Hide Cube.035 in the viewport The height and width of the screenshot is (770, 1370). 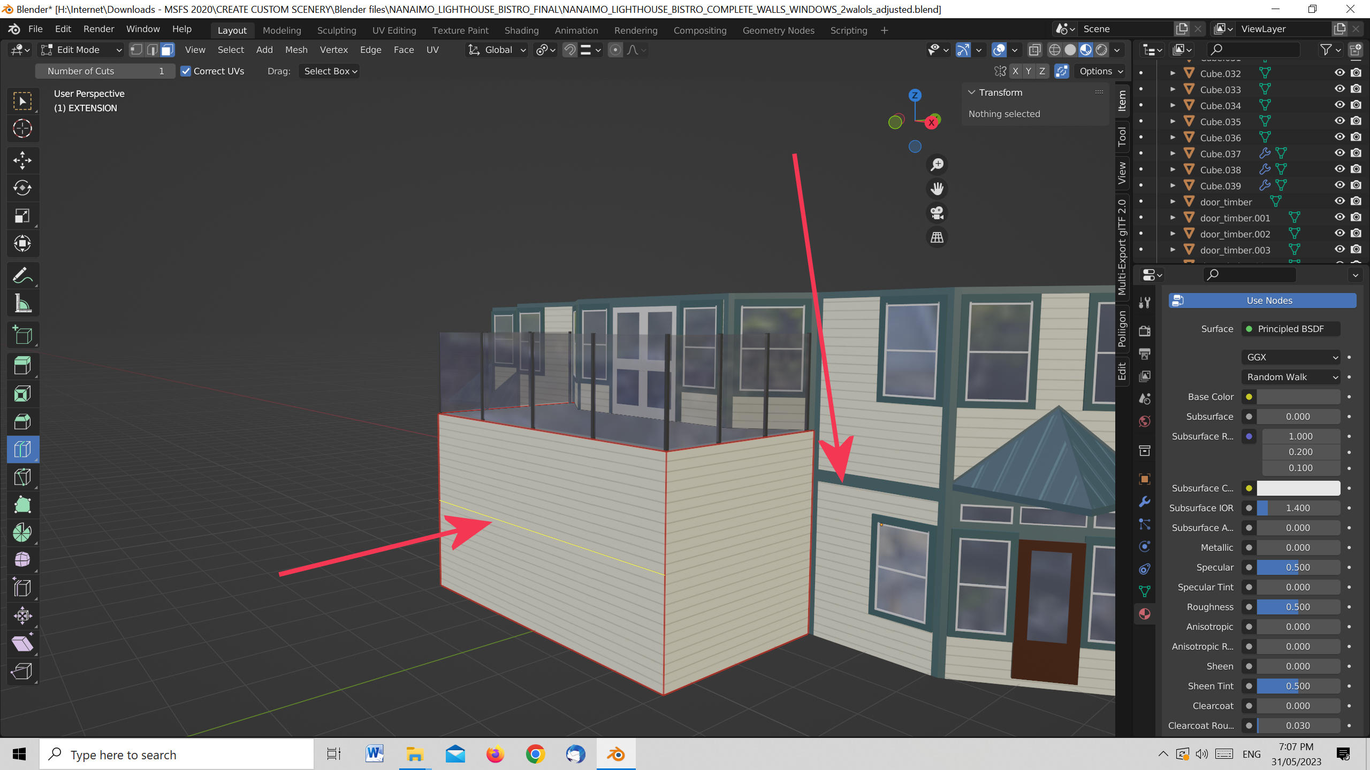1339,121
